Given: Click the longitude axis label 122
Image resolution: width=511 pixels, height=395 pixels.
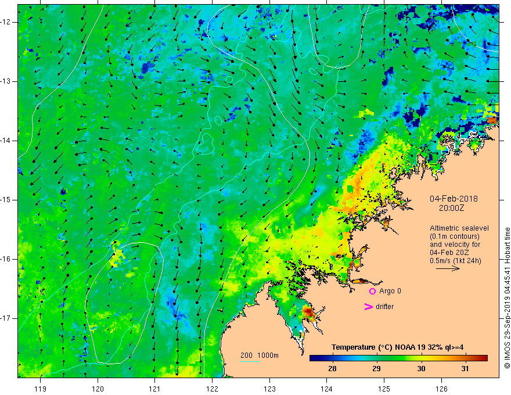Looking at the screenshot, I should (212, 389).
